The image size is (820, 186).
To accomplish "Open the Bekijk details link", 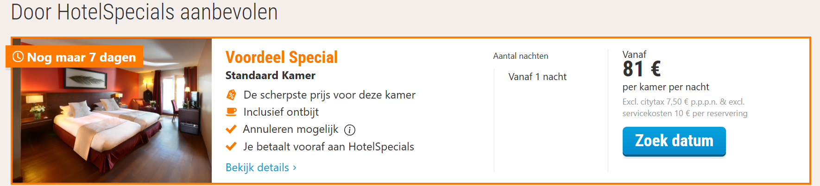I will [257, 167].
